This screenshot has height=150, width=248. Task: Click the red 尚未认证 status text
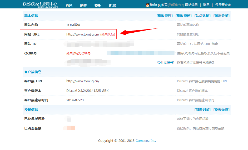[108, 34]
